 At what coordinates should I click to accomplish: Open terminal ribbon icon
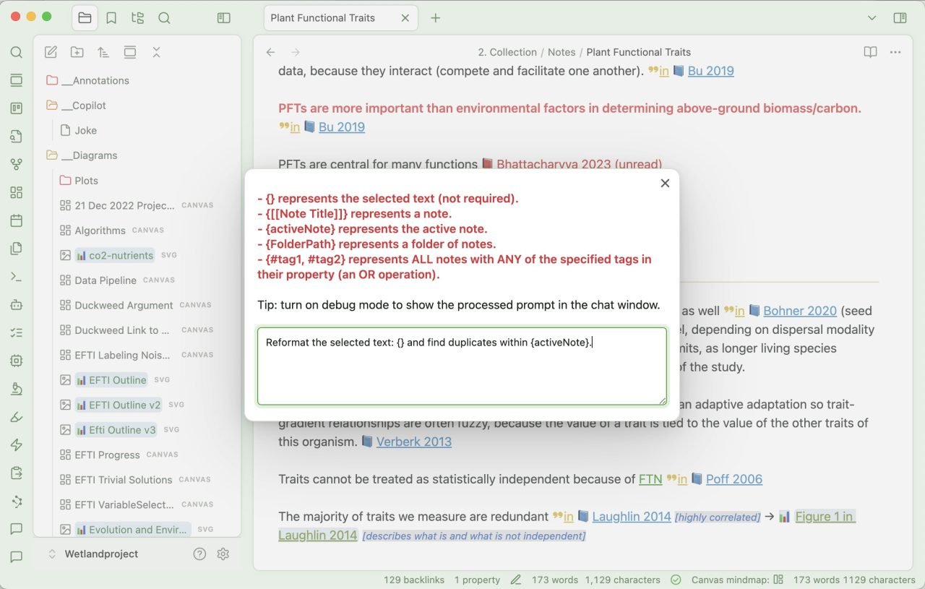[x=17, y=277]
